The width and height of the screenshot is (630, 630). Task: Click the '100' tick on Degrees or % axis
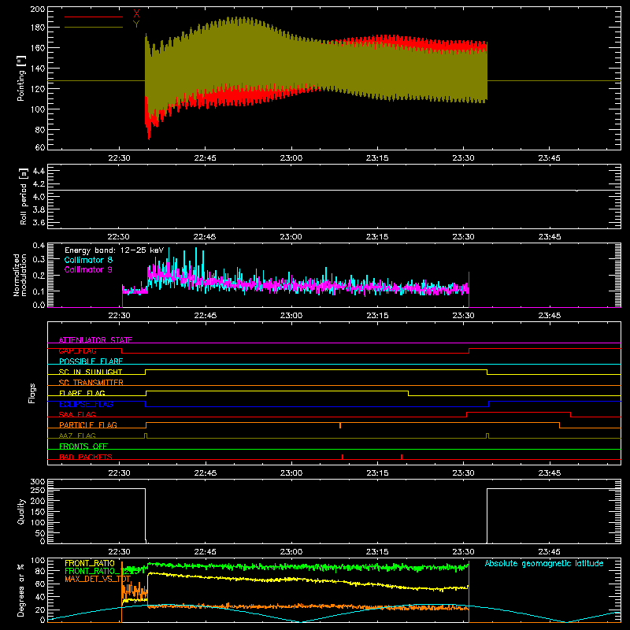(38, 561)
